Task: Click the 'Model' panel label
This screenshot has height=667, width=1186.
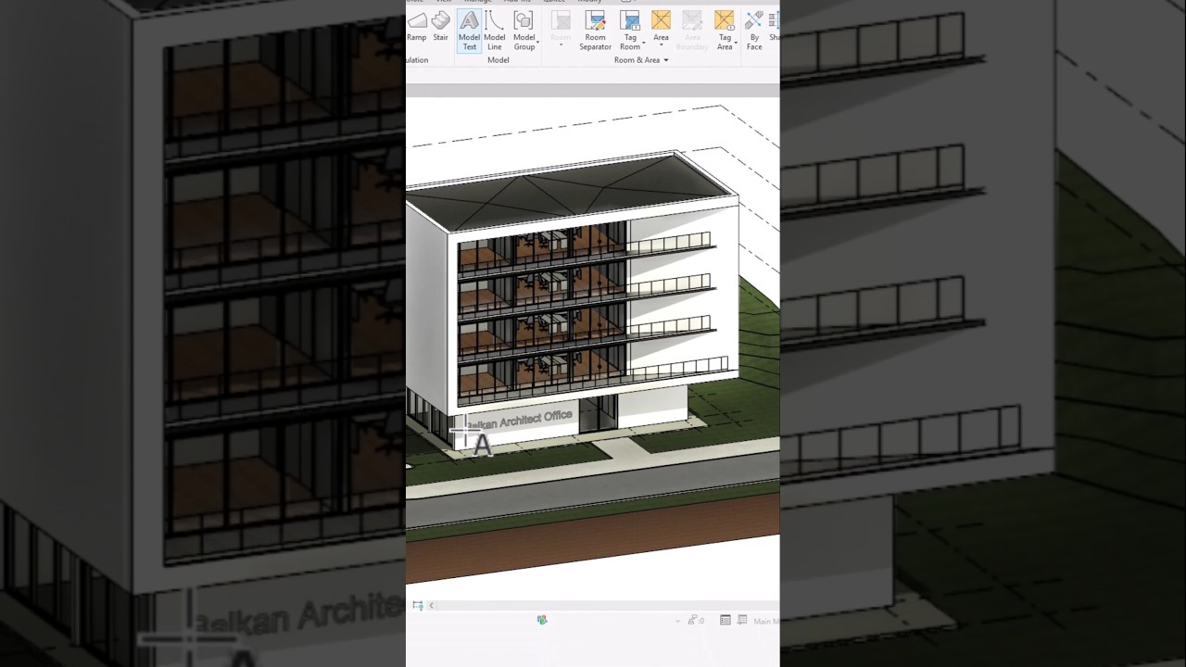Action: pyautogui.click(x=498, y=60)
